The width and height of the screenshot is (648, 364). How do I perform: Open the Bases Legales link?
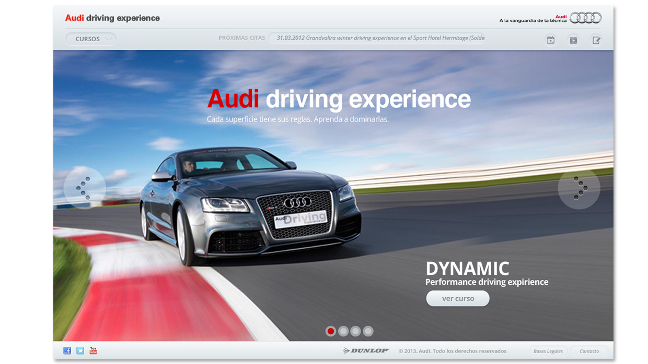tap(548, 351)
